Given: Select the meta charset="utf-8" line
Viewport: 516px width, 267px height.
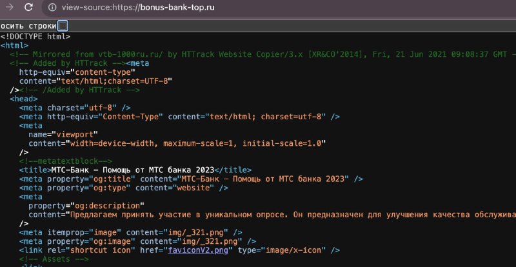Looking at the screenshot, I should [75, 108].
